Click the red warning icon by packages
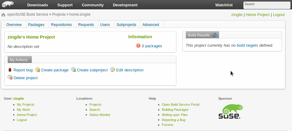Screen dimensions: 292x131 coord(138,45)
